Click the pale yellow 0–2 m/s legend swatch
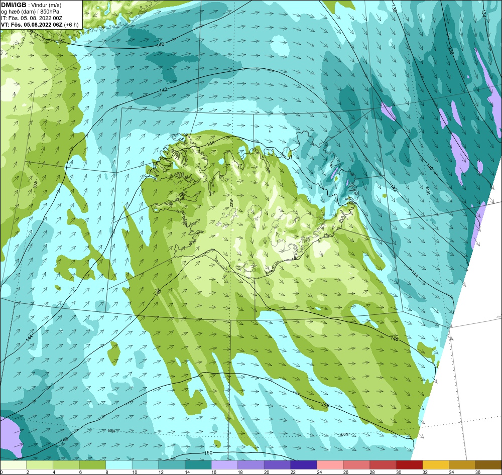The height and width of the screenshot is (475, 502). coord(13,464)
